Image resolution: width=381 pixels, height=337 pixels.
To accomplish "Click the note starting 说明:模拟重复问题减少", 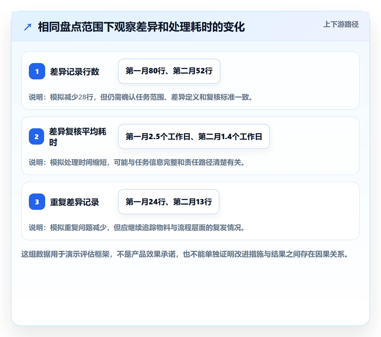I will click(137, 227).
